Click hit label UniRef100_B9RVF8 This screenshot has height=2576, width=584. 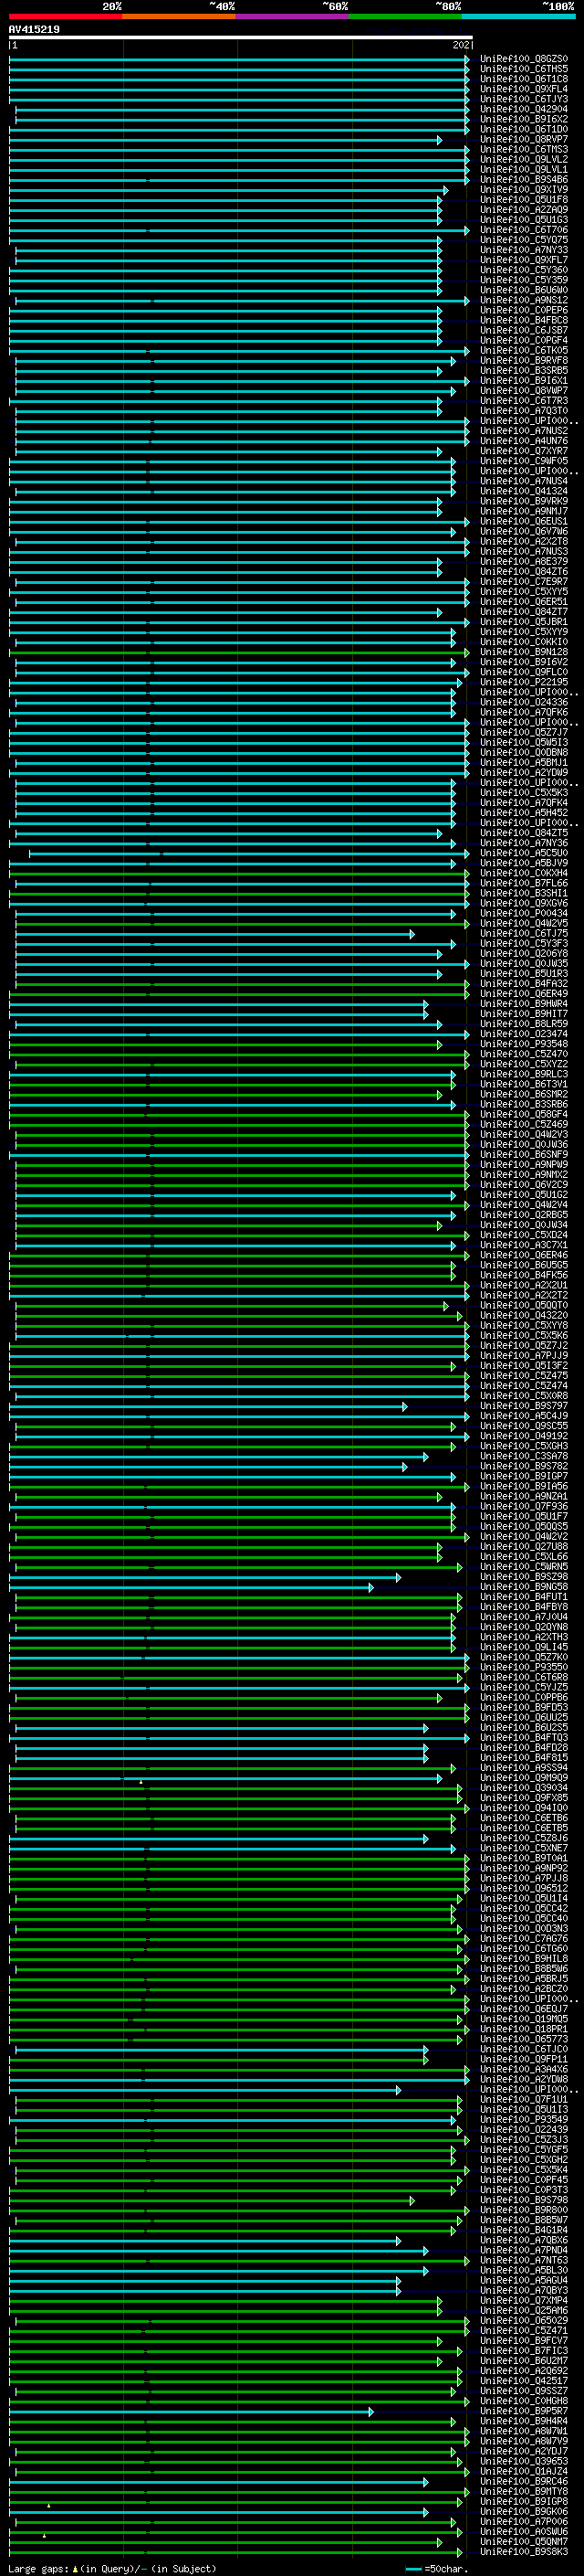[524, 360]
